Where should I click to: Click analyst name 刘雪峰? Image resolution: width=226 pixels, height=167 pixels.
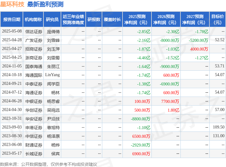(x=53, y=40)
